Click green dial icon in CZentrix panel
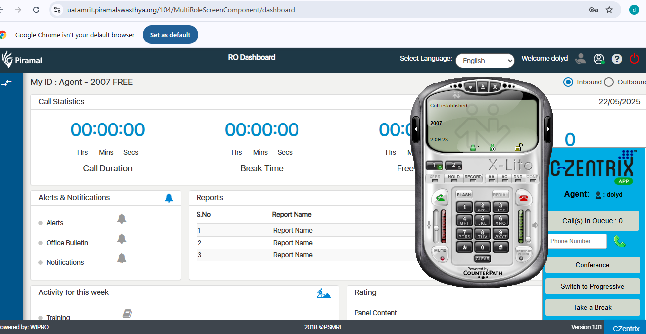This screenshot has width=646, height=334. 620,241
